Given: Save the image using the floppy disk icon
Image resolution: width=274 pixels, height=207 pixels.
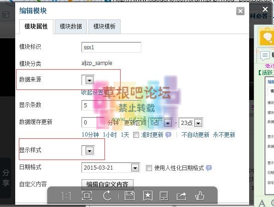Looking at the screenshot, I should click(x=129, y=195).
